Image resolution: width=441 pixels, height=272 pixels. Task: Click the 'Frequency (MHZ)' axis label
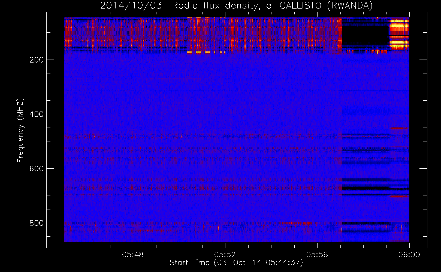[20, 131]
